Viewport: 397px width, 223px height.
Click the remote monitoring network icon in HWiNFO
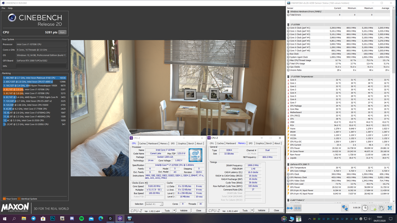[x=345, y=208]
